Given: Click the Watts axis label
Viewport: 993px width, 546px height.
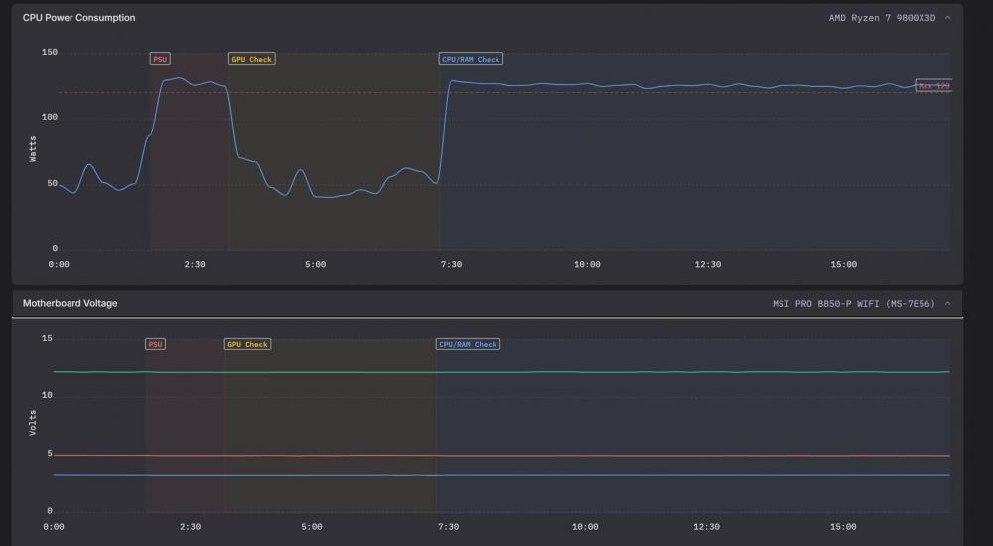Looking at the screenshot, I should coord(33,149).
